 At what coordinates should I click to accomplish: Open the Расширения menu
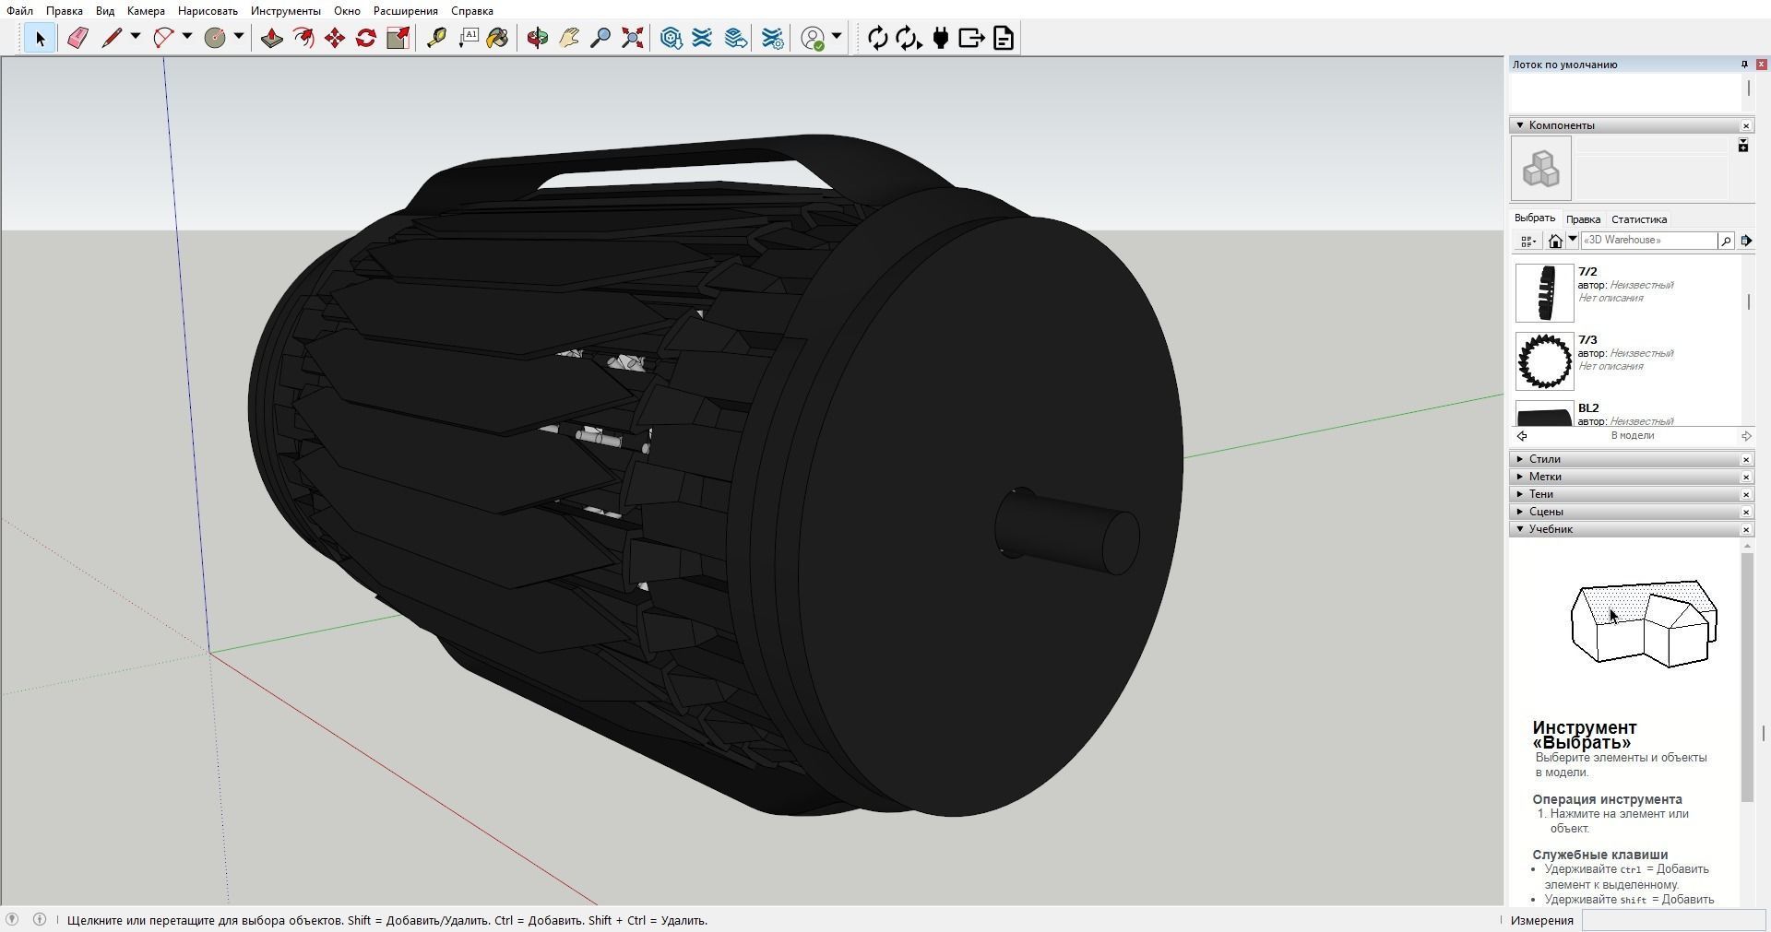tap(406, 11)
